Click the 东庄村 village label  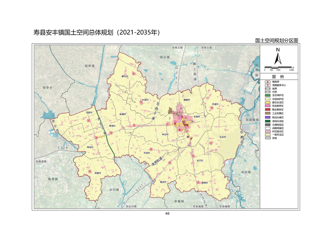coord(222,137)
